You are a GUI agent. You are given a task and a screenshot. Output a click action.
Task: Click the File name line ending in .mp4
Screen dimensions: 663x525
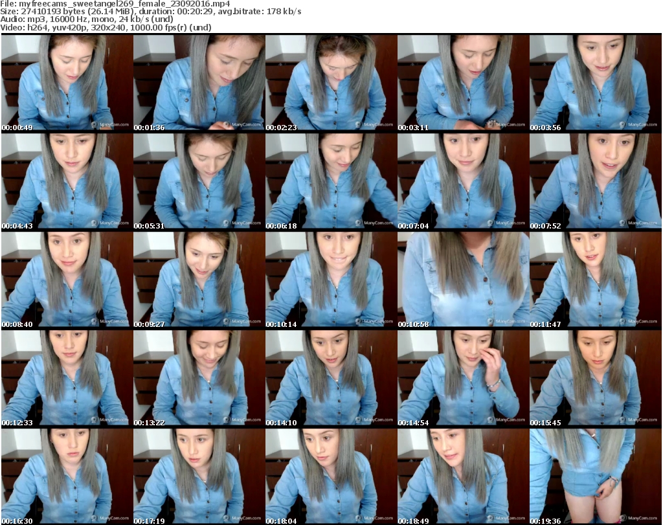pos(115,4)
